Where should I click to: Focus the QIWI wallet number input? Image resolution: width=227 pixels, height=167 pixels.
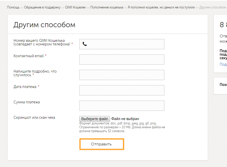(x=125, y=44)
